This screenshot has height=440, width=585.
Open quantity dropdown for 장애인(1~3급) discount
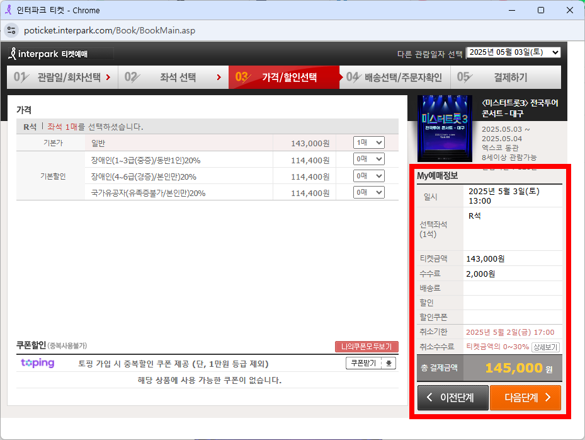(368, 159)
